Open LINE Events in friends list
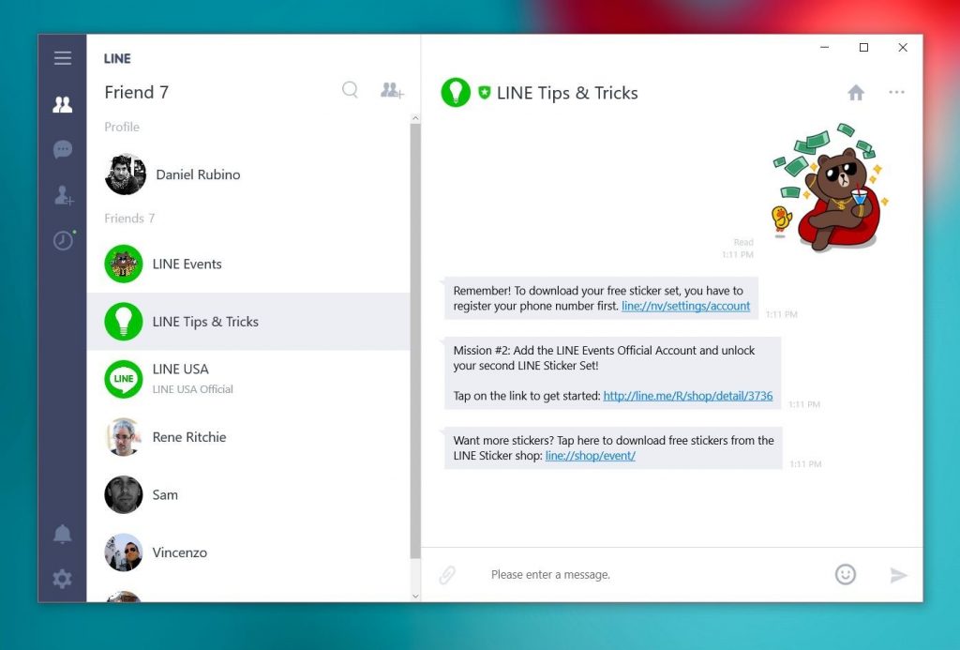Screen dimensions: 960x650 pos(248,265)
